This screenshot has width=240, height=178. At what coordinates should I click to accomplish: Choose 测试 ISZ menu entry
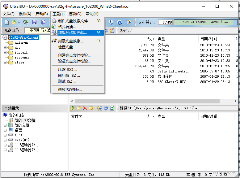[78, 81]
